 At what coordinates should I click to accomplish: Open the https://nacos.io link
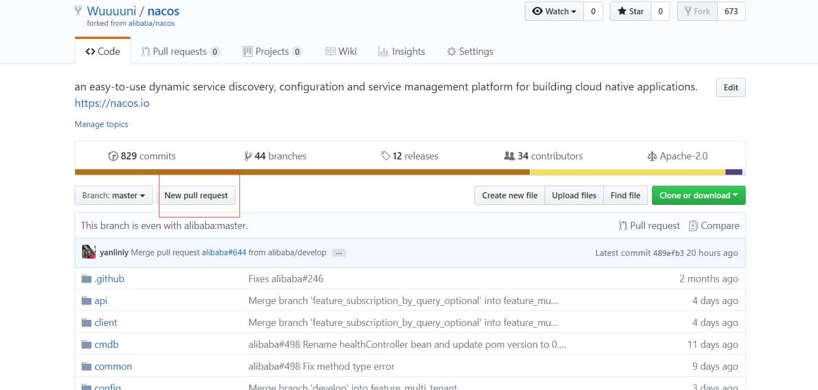click(x=112, y=103)
